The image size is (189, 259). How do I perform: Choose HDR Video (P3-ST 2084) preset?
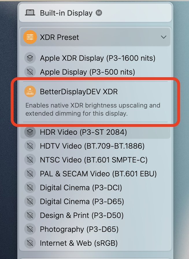pos(83,132)
